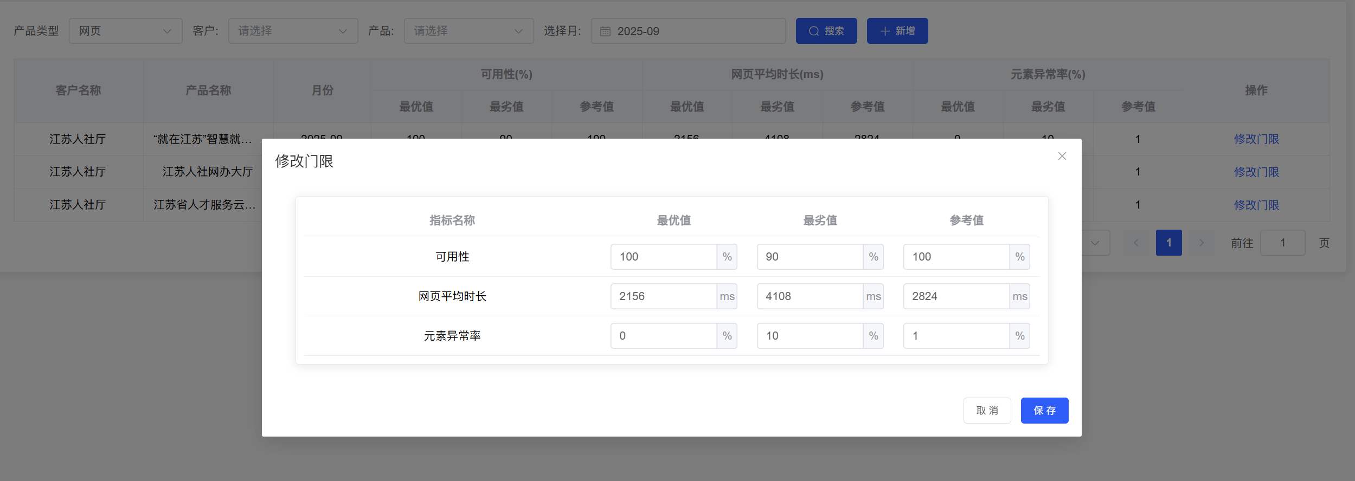The height and width of the screenshot is (481, 1355).
Task: Click the 选择月 field showing 2025-09
Action: point(688,31)
